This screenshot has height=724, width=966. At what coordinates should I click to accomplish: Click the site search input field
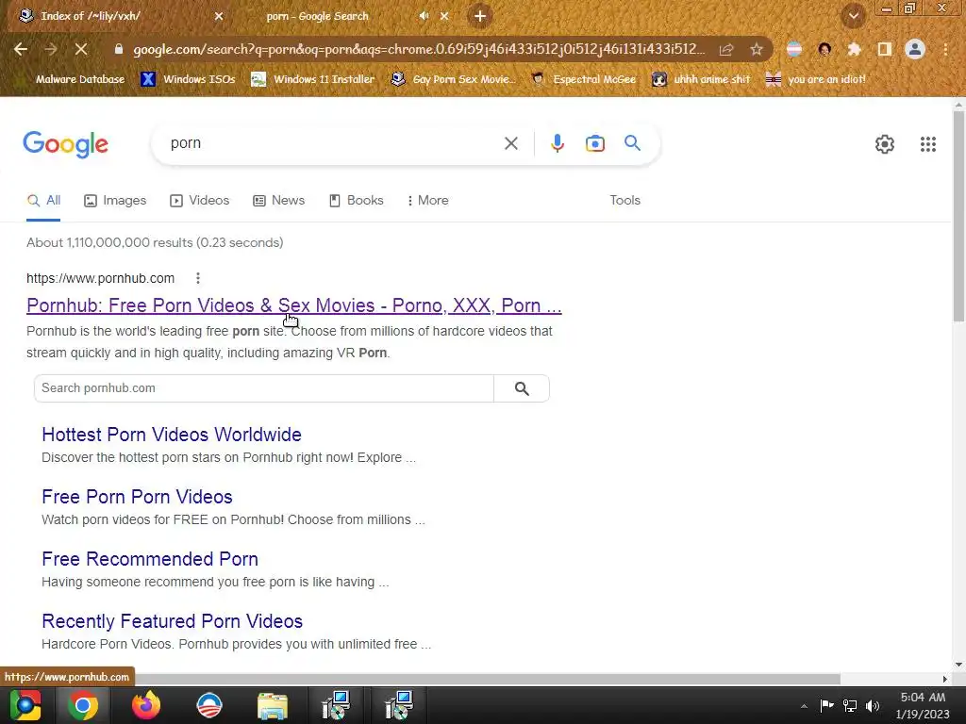point(264,388)
